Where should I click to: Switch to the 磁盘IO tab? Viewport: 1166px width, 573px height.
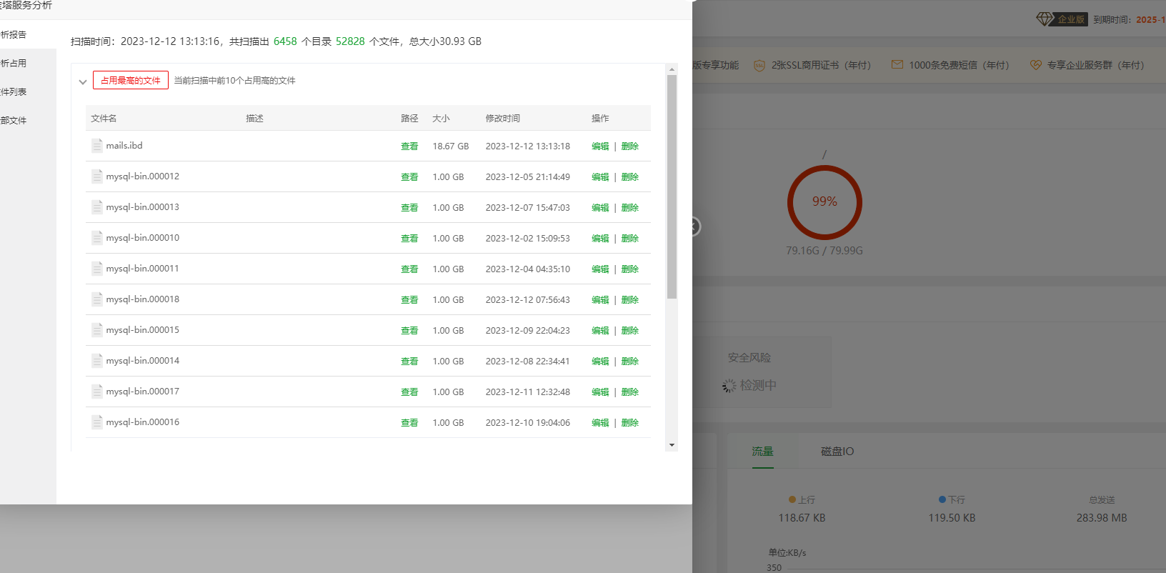click(x=837, y=452)
